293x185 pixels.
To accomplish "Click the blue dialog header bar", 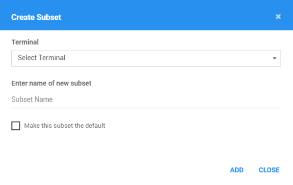I will pyautogui.click(x=147, y=15).
